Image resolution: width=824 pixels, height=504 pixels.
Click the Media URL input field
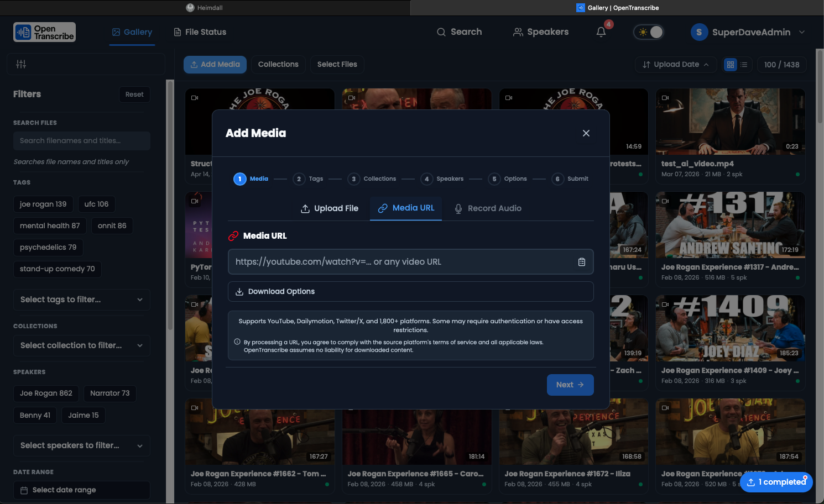[411, 262]
